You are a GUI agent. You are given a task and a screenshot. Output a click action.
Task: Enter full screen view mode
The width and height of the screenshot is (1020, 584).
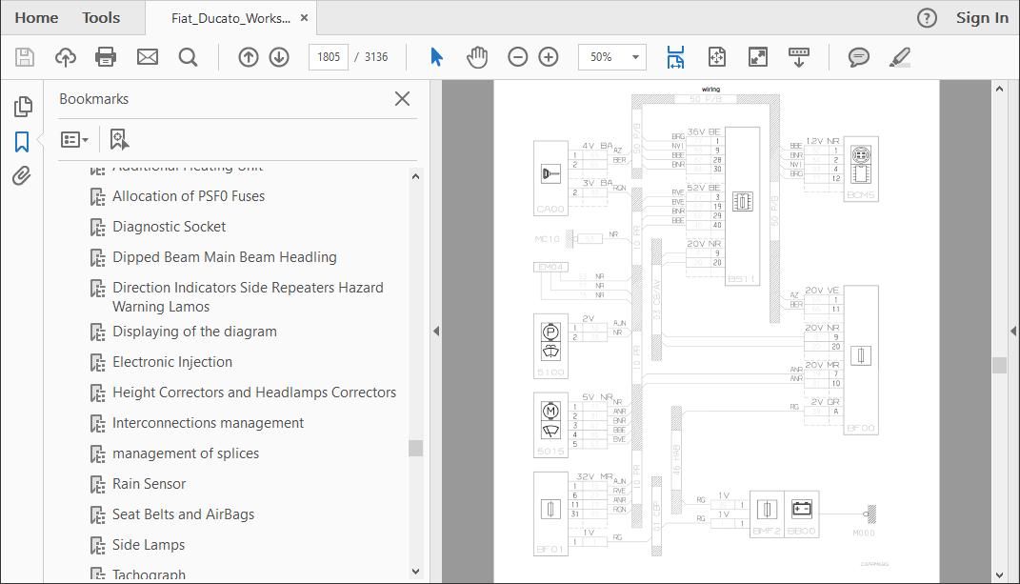click(x=758, y=57)
